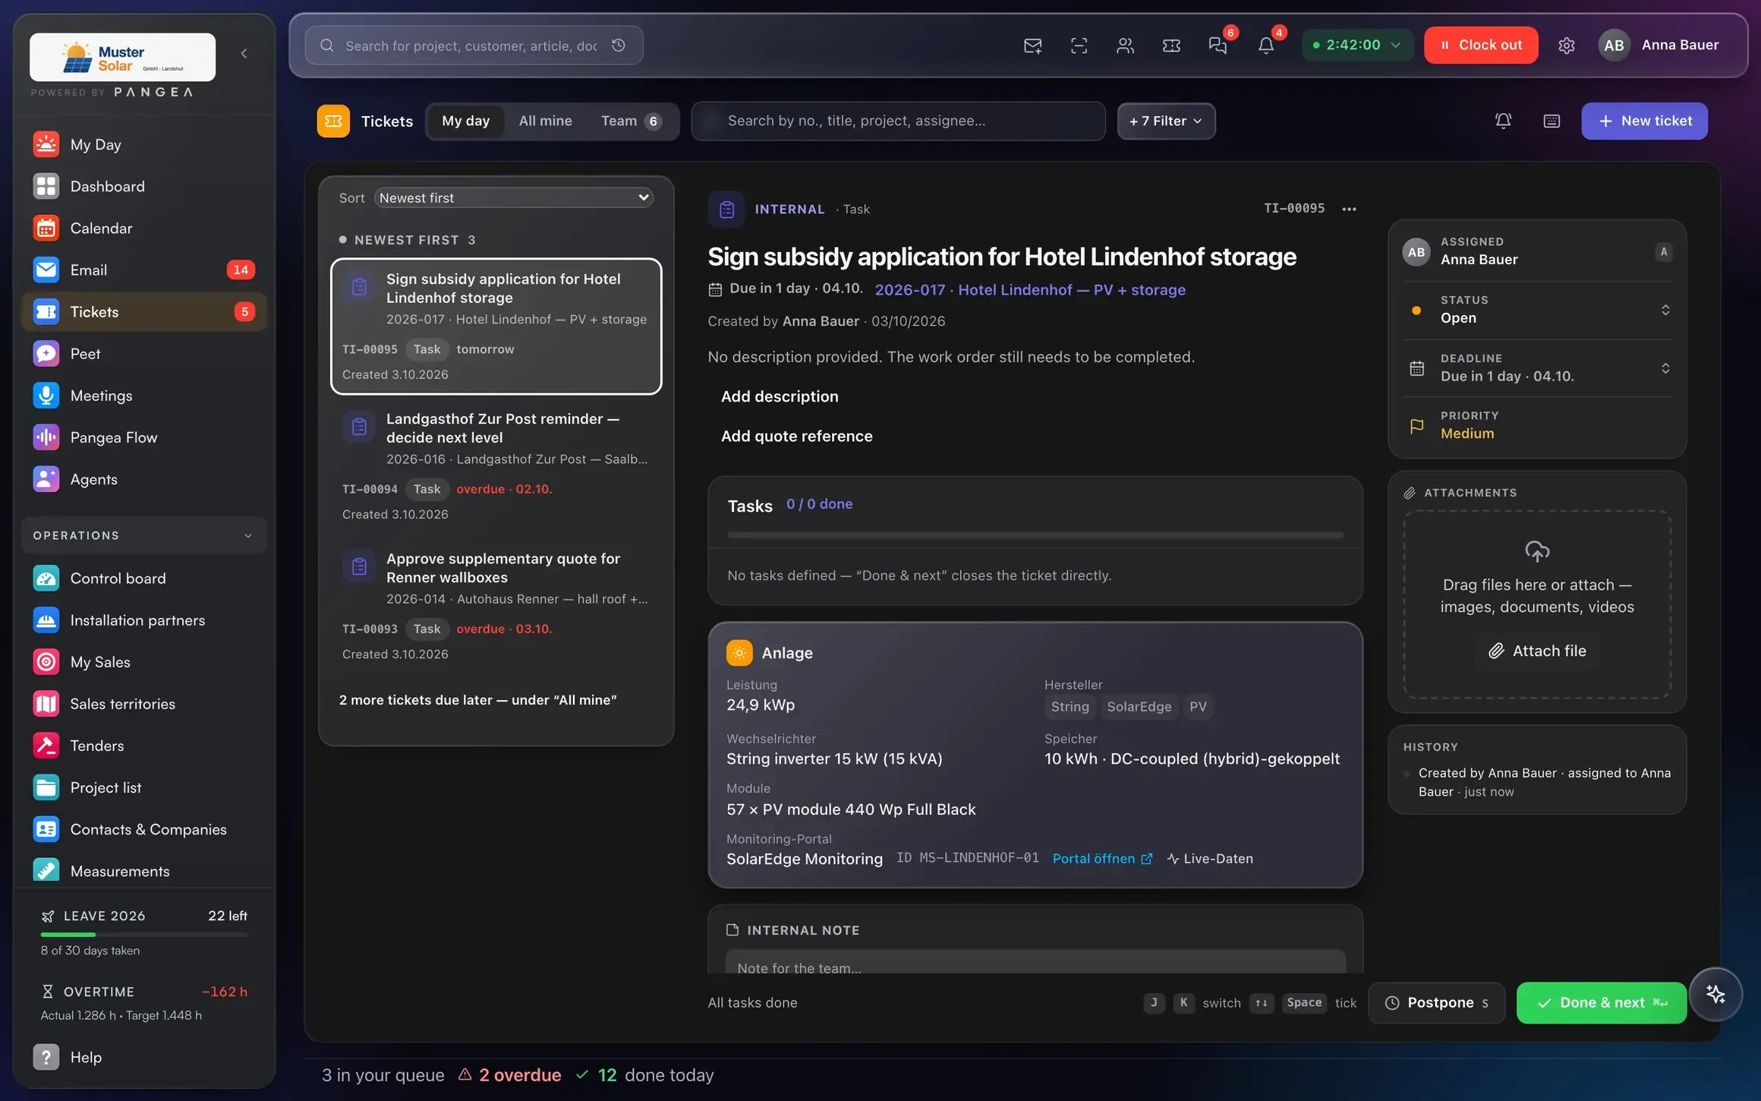Click the Leave 2026 progress bar
The height and width of the screenshot is (1101, 1761).
[x=144, y=935]
